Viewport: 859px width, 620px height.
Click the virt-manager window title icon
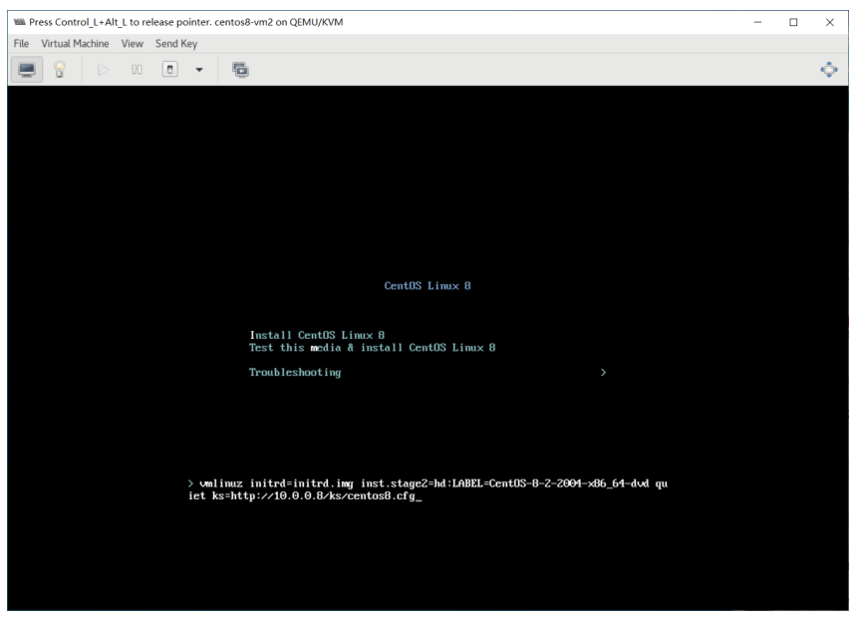click(x=20, y=22)
